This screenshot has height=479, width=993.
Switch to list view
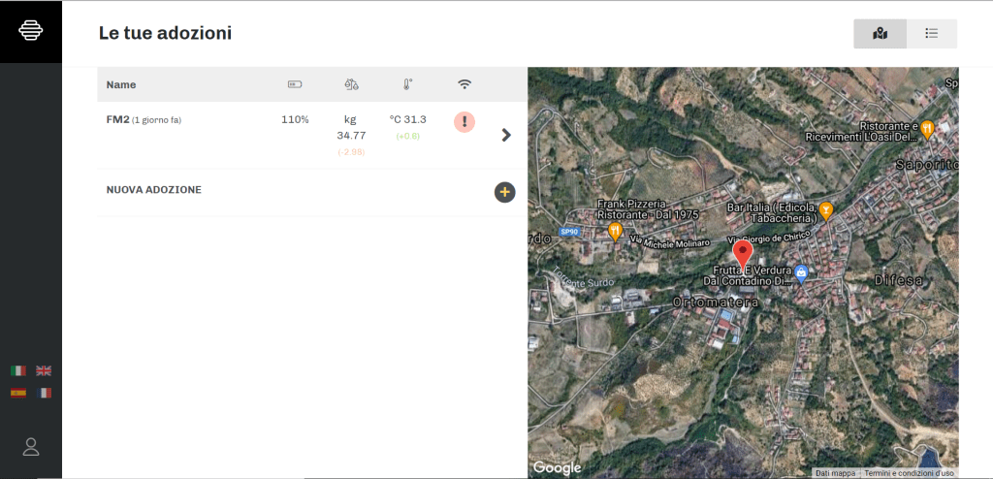[x=932, y=34]
